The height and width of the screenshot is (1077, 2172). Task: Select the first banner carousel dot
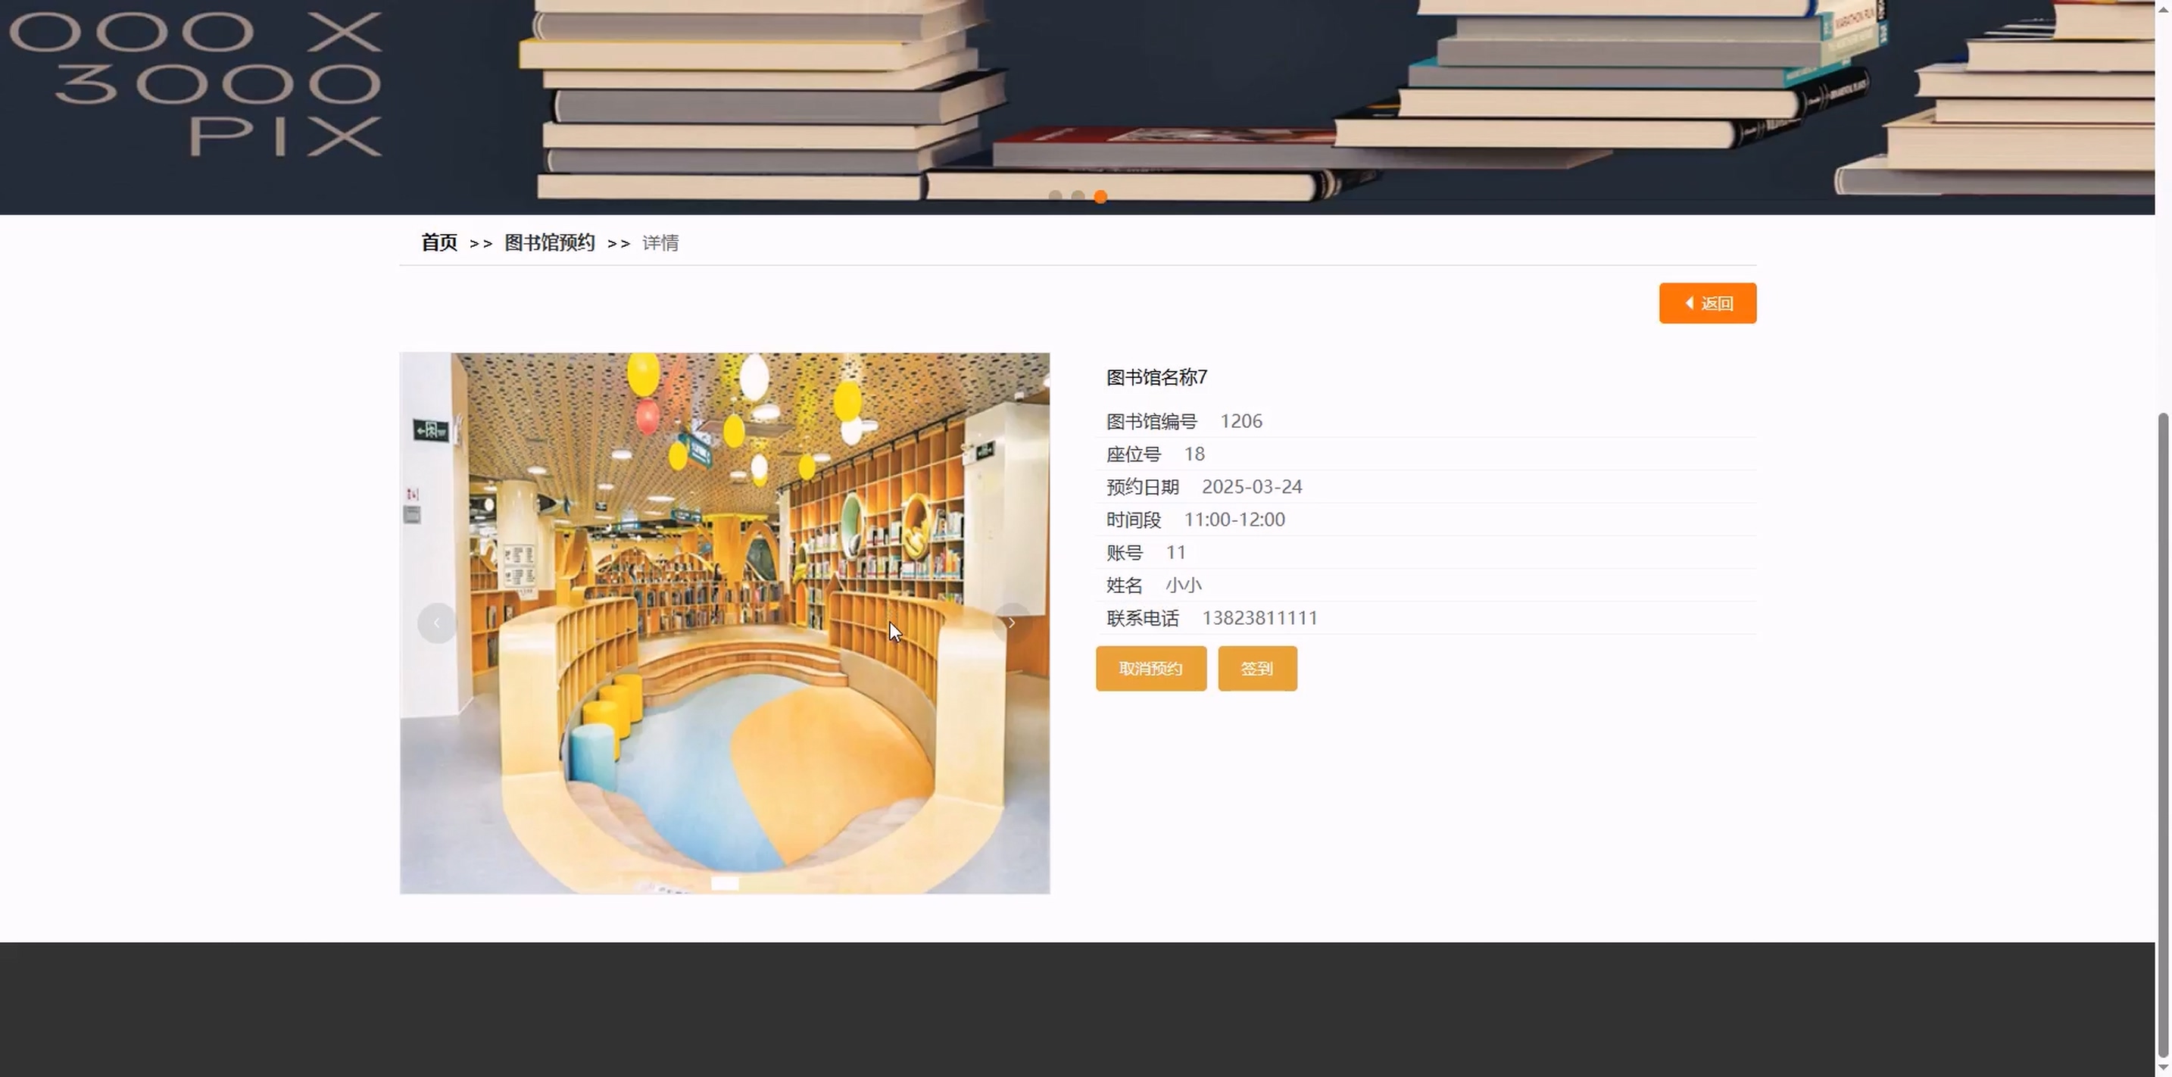[x=1055, y=196]
